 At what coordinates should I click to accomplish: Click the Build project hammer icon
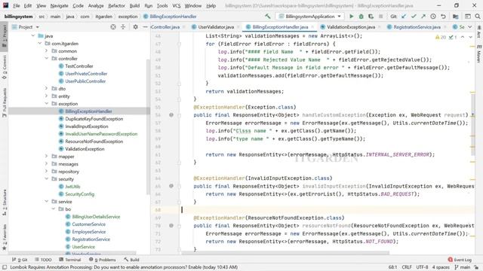point(268,17)
